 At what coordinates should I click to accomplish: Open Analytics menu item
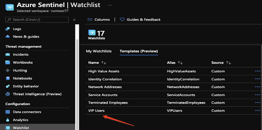coord(21,120)
